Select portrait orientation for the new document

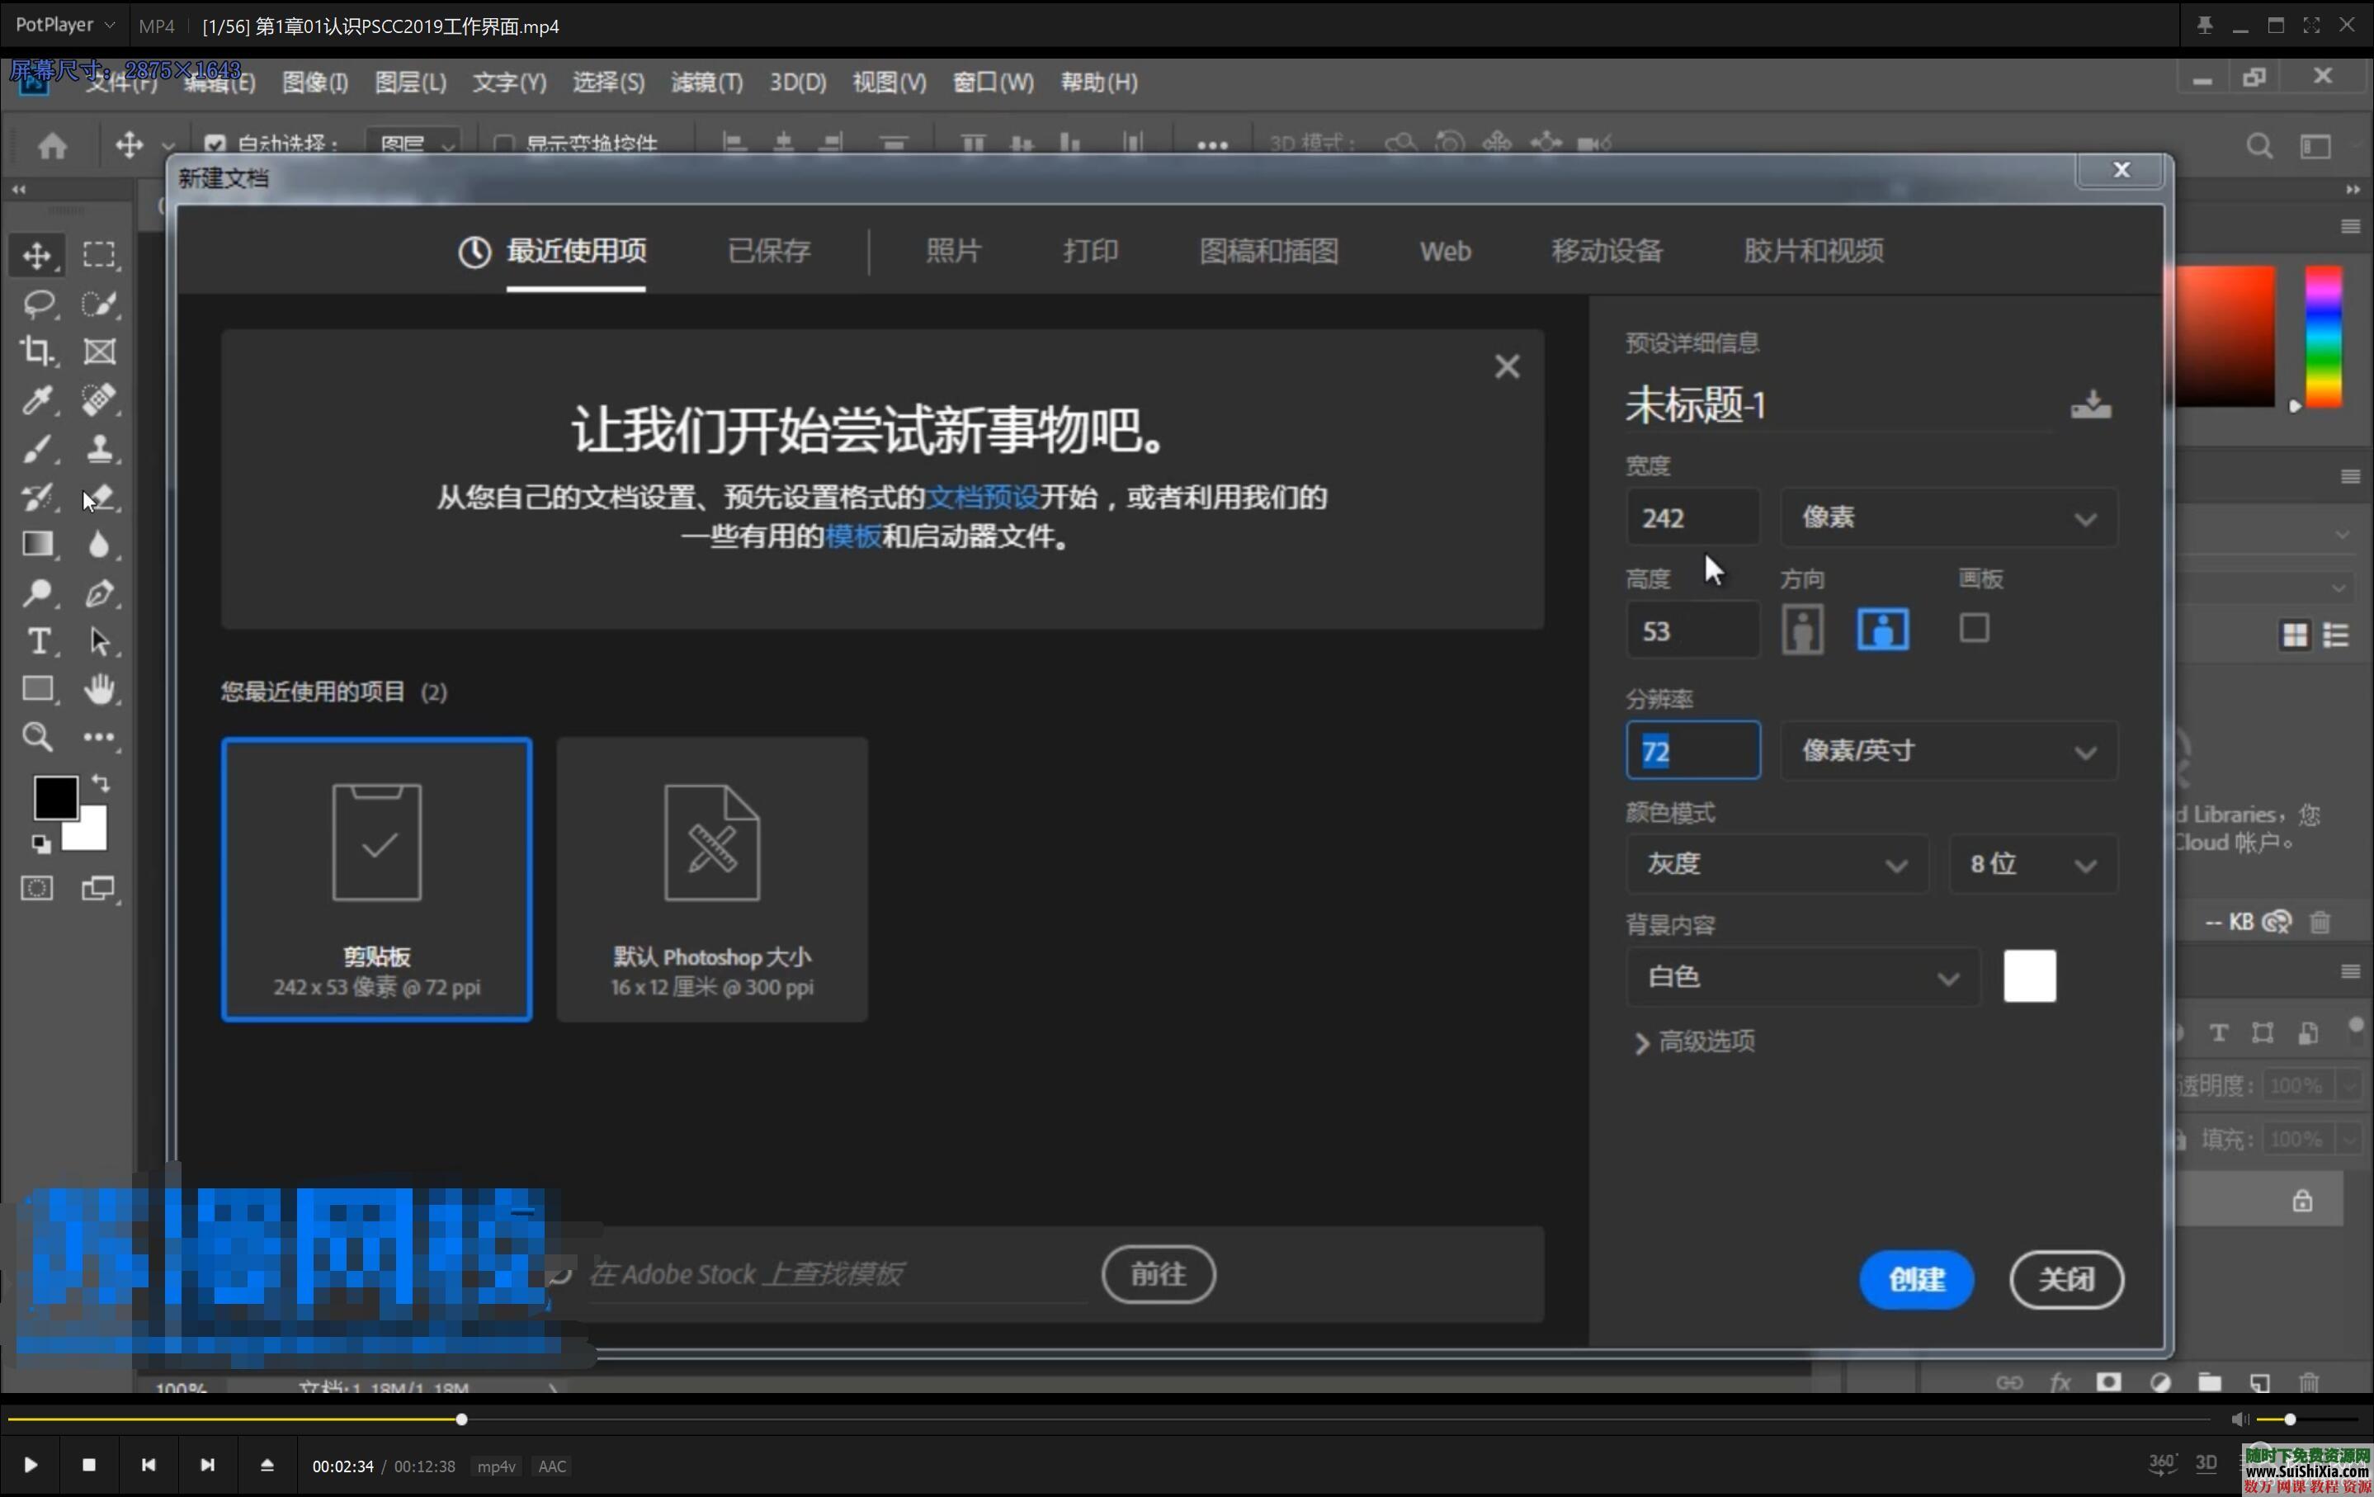1802,629
